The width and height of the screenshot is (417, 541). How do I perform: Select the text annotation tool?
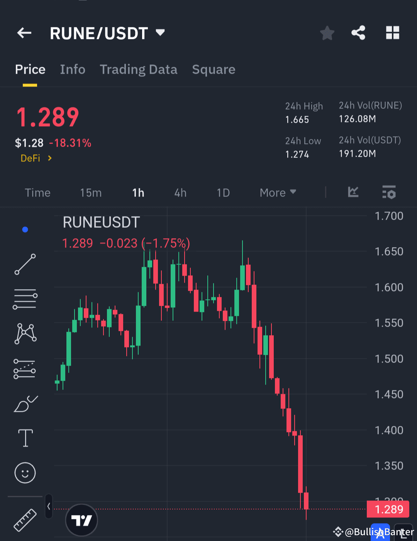point(25,438)
